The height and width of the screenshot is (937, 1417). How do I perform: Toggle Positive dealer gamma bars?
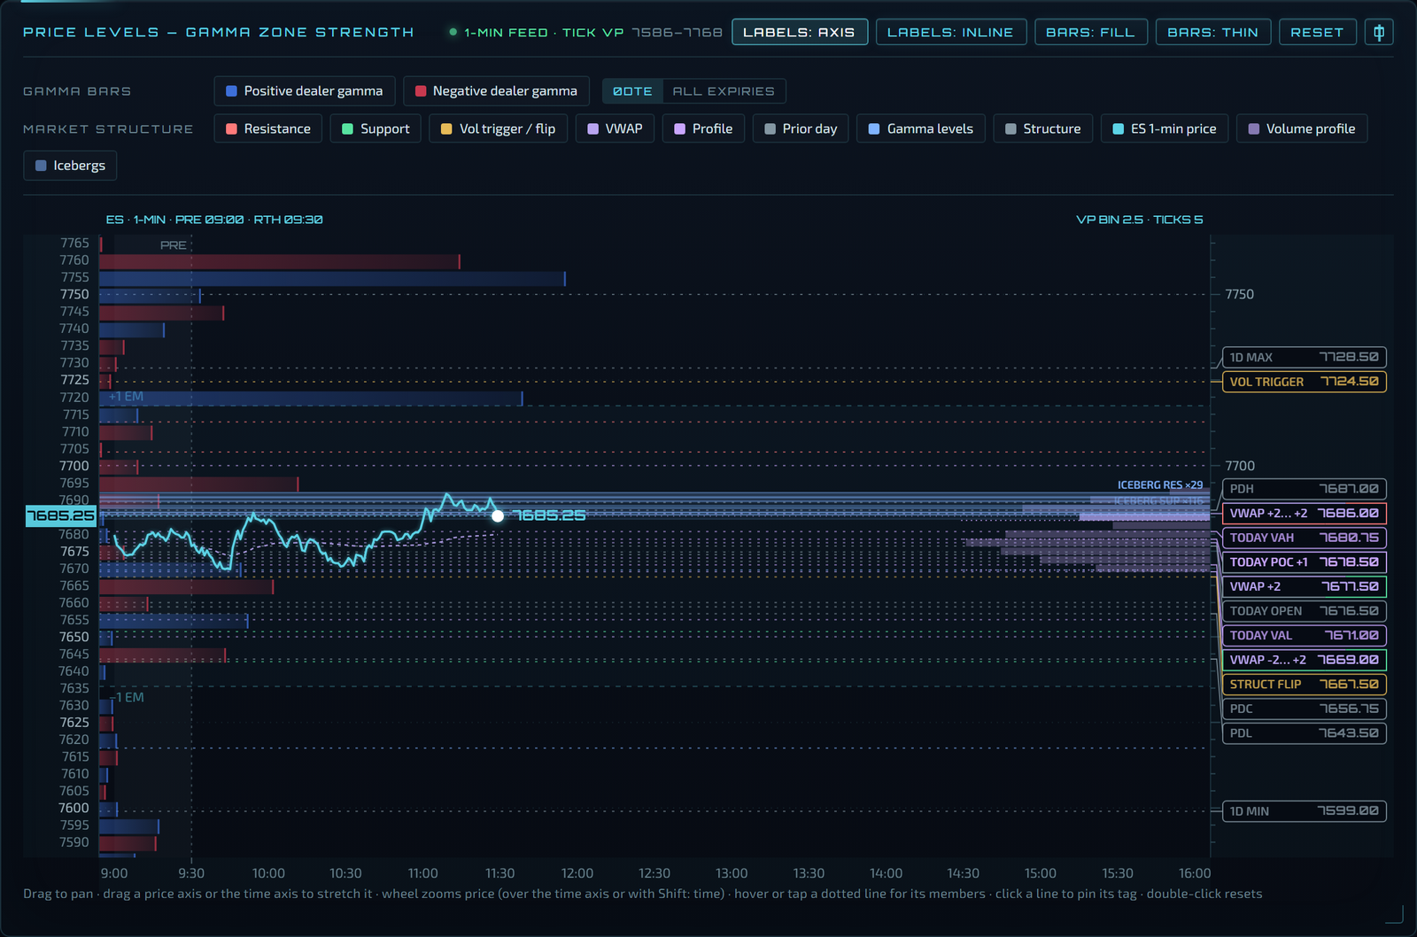coord(305,91)
